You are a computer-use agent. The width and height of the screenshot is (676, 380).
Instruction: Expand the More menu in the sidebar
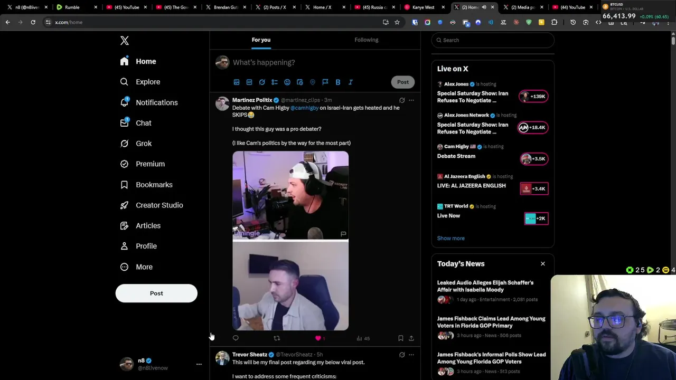pos(136,267)
